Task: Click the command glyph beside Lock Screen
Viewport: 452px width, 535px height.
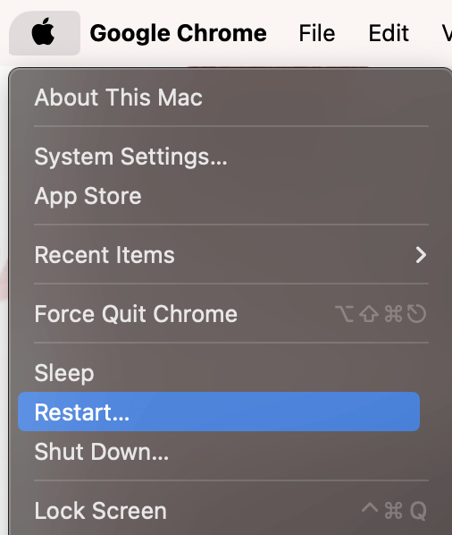Action: (x=393, y=511)
